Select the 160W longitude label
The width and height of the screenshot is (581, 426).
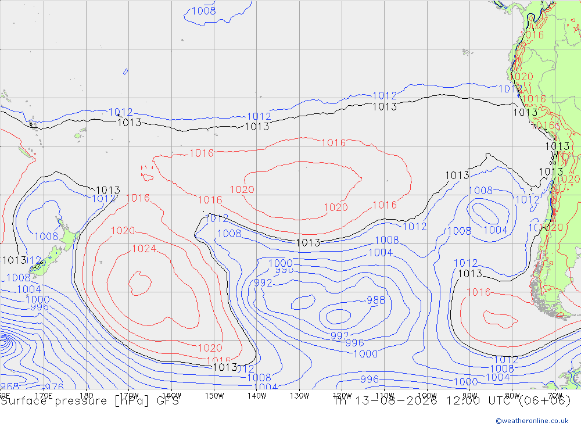[171, 396]
